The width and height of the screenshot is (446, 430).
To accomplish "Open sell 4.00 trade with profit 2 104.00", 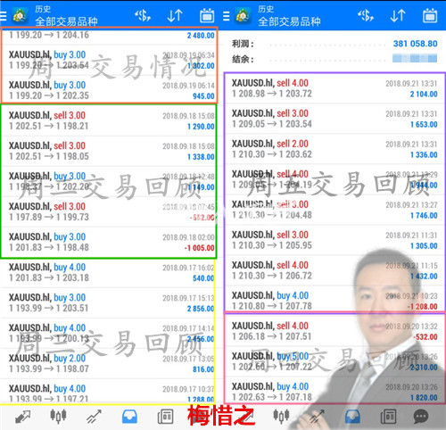I will (x=334, y=88).
